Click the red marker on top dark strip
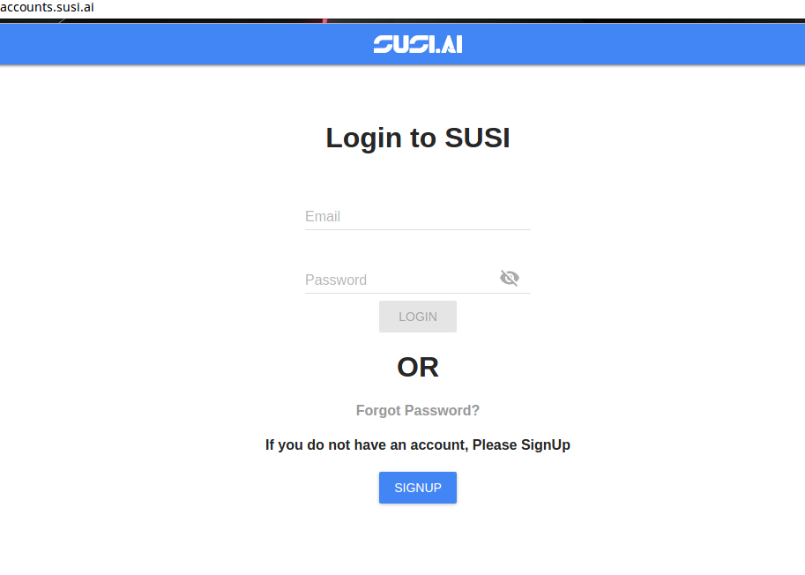 click(324, 21)
